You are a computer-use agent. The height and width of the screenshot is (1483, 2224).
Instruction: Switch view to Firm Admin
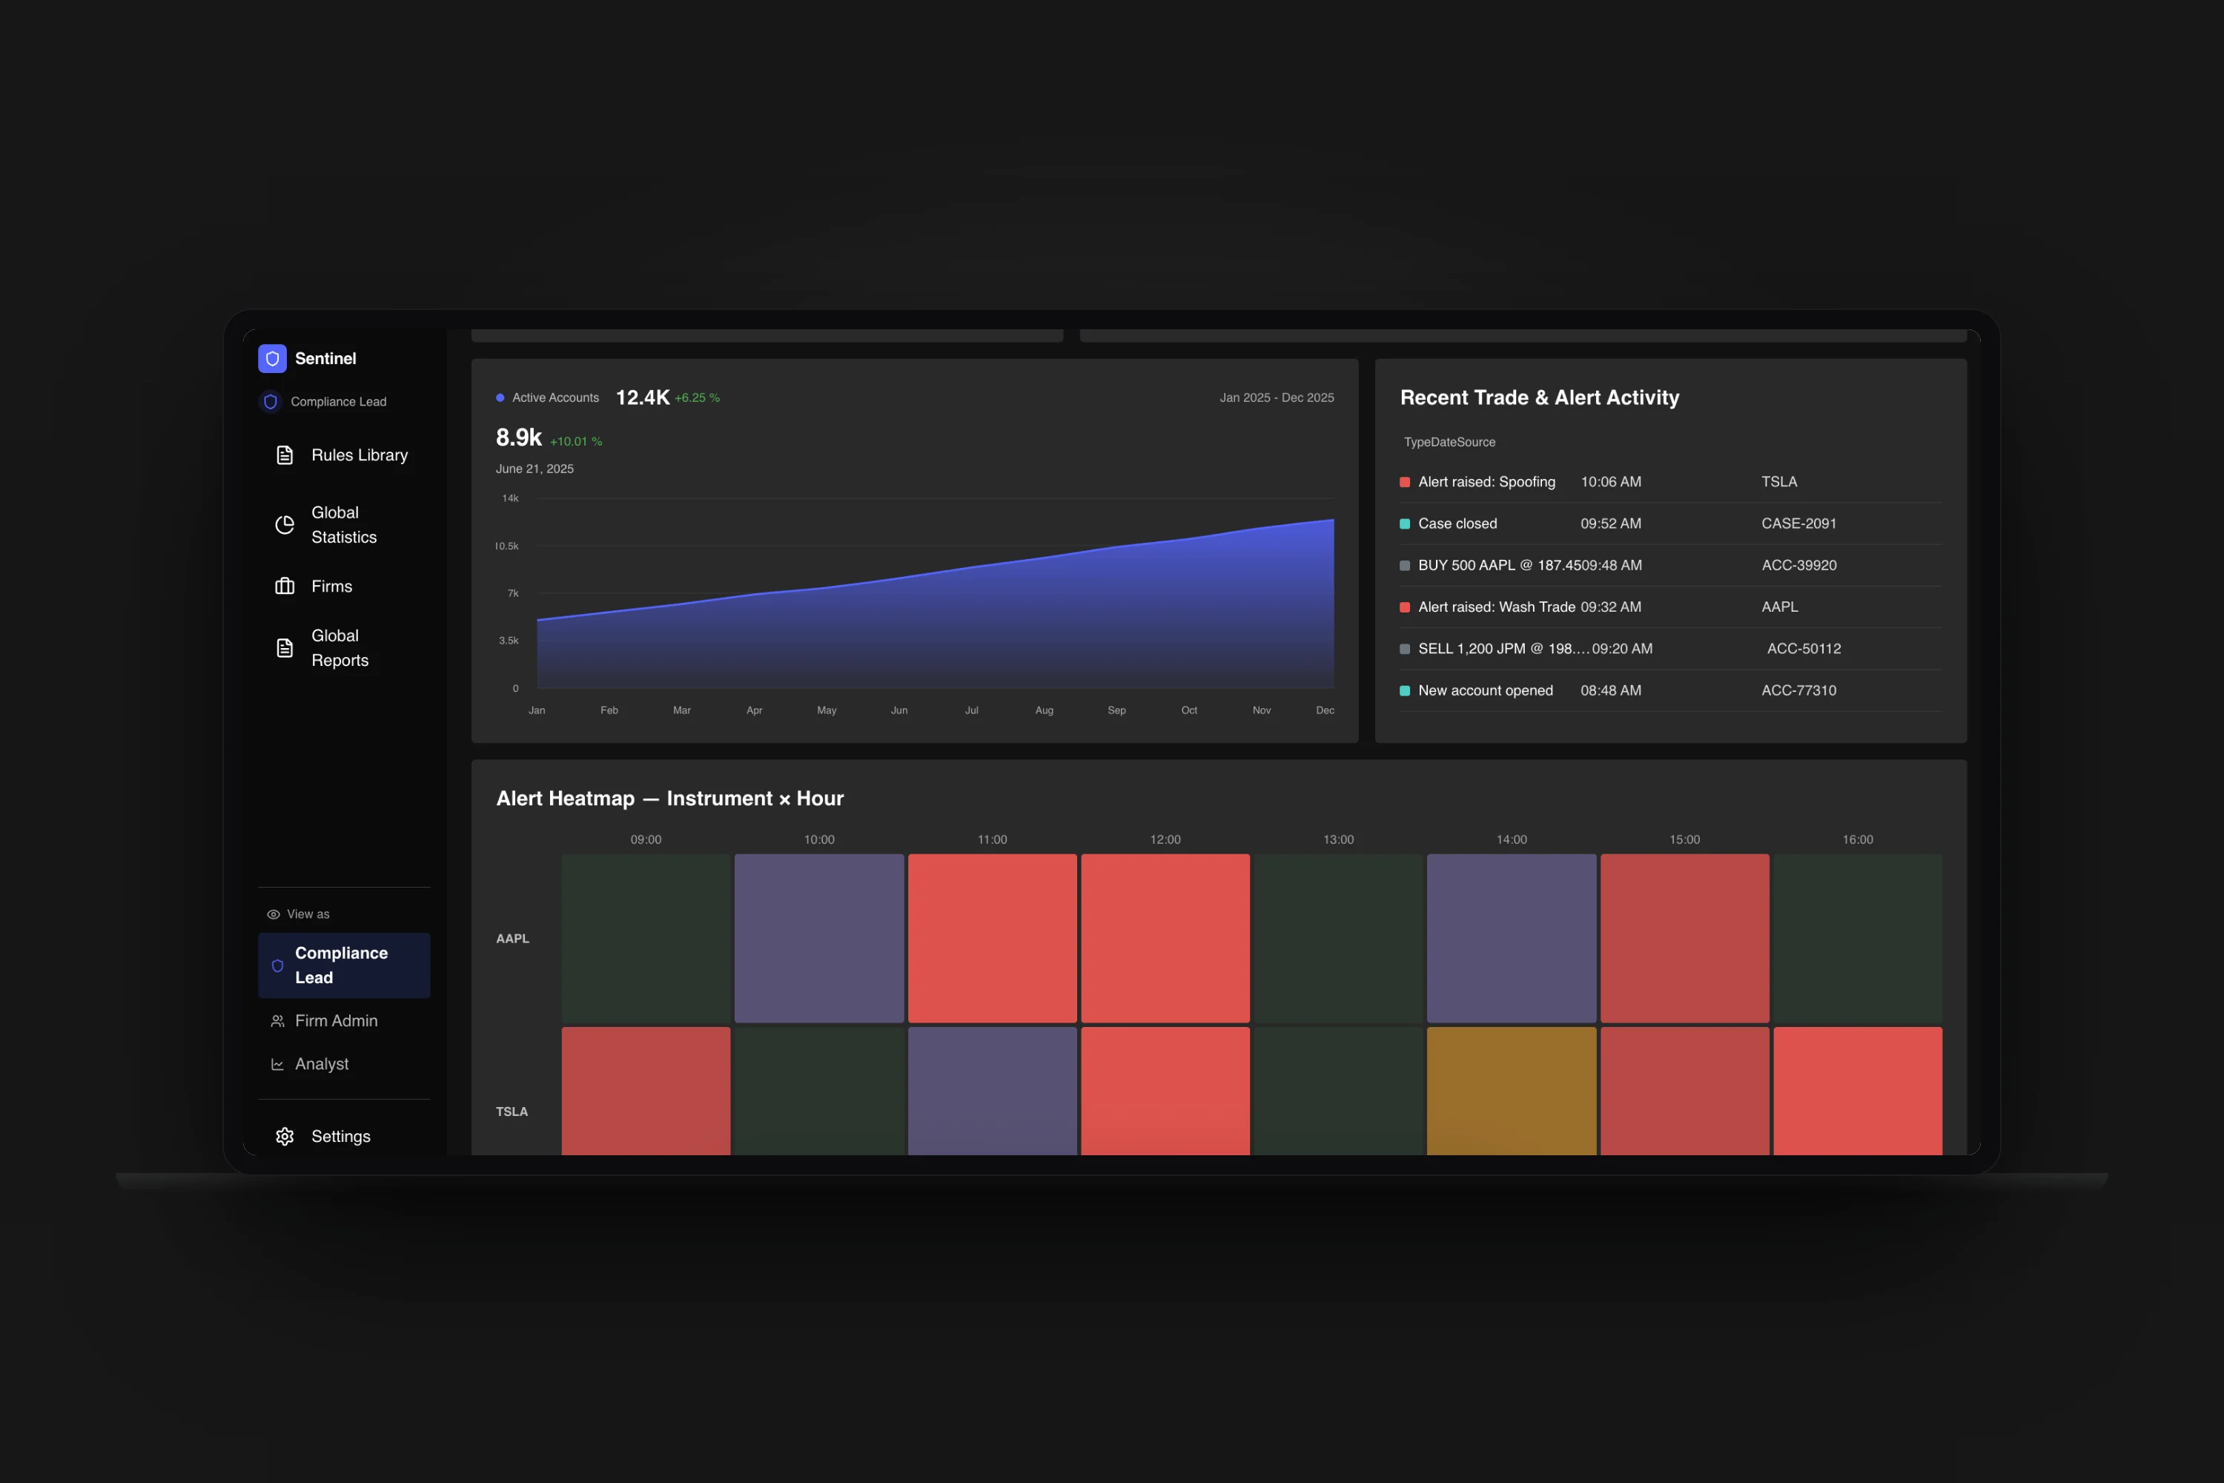coord(344,1022)
